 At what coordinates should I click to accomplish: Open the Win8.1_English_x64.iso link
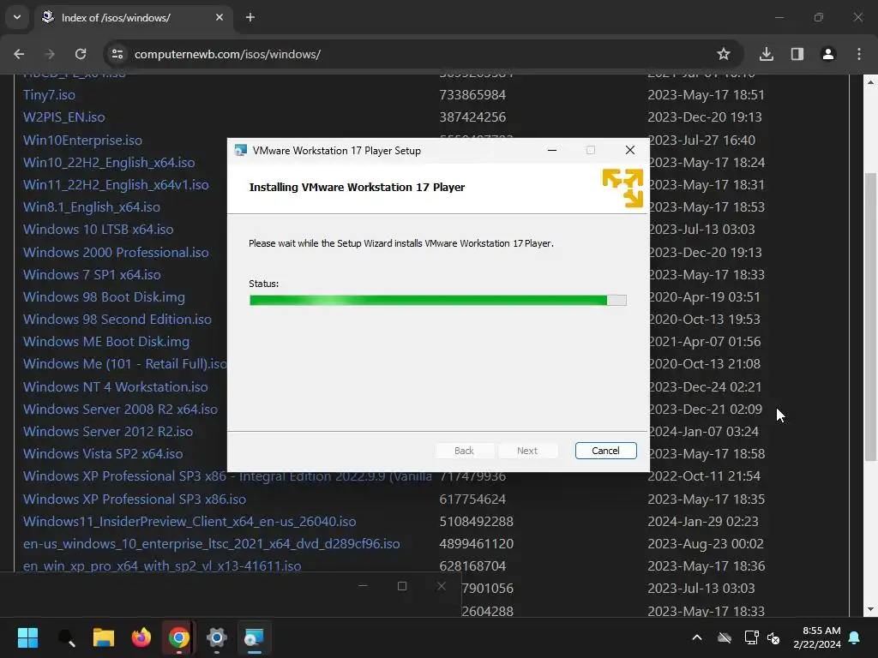pos(91,207)
